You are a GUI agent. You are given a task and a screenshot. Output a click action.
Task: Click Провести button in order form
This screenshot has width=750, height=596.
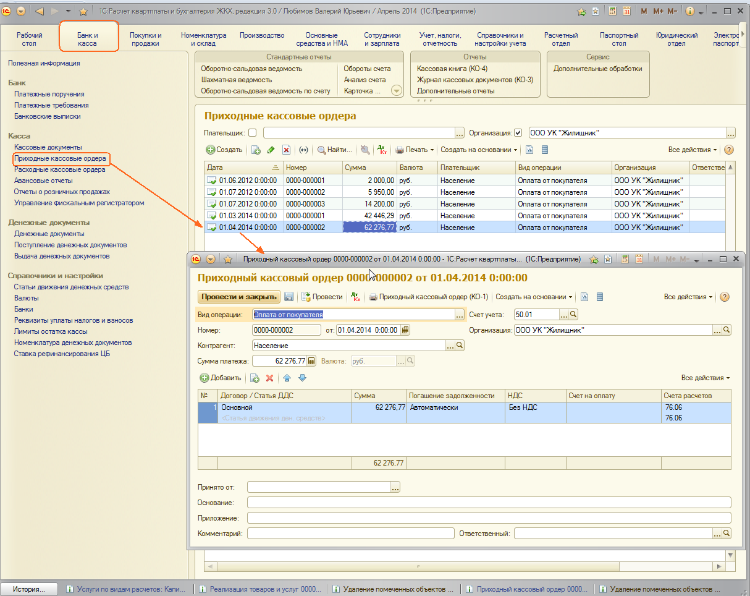click(321, 297)
